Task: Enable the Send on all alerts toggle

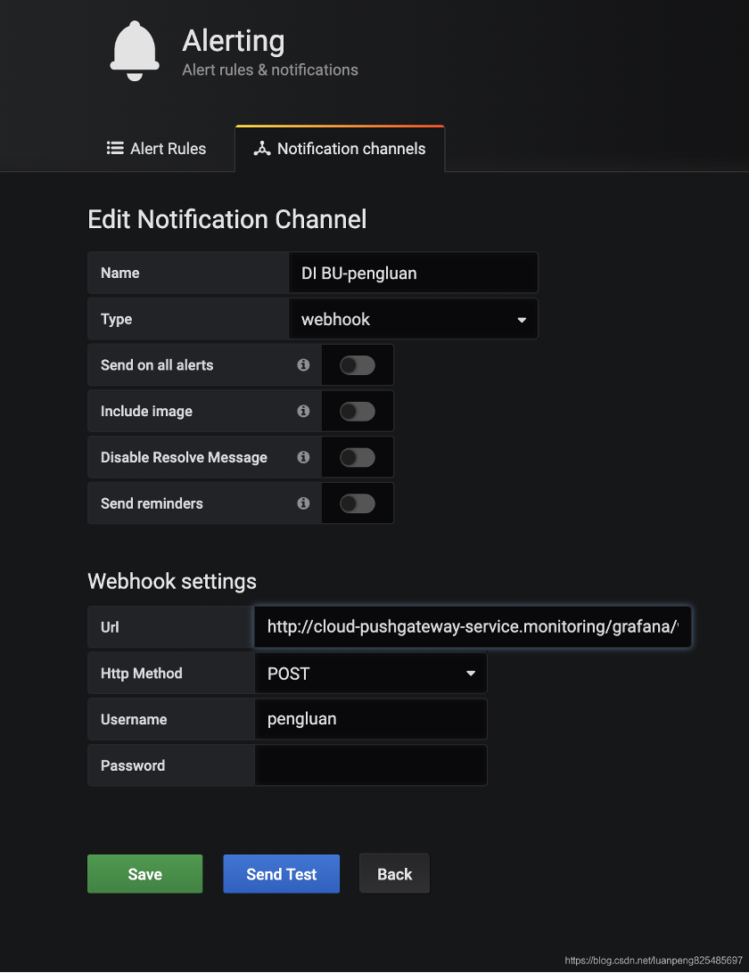Action: [x=358, y=365]
